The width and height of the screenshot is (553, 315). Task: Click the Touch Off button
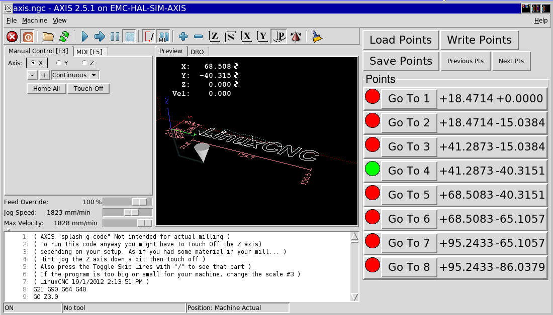click(88, 89)
